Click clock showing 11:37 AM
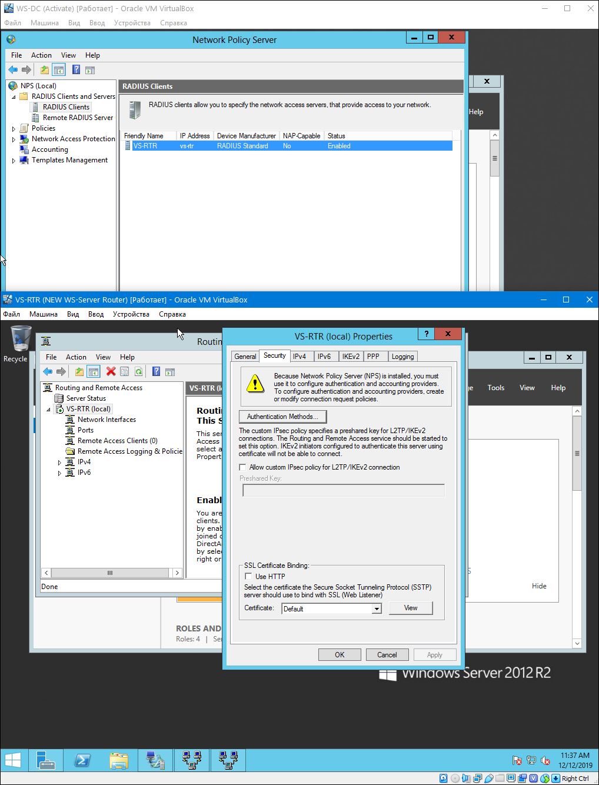This screenshot has width=599, height=785. 575,756
